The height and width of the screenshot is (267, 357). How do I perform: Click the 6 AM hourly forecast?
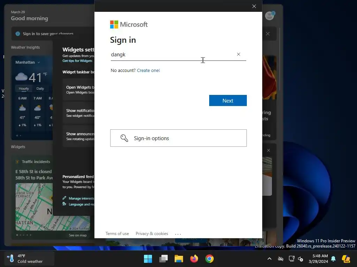click(22, 111)
